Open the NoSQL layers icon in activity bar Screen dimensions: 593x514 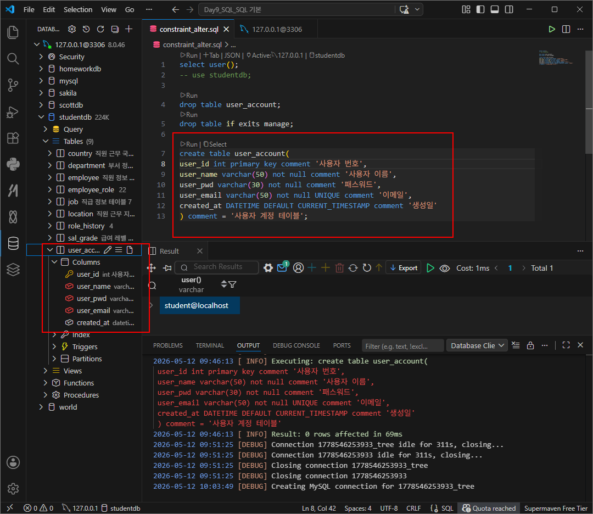(x=13, y=270)
